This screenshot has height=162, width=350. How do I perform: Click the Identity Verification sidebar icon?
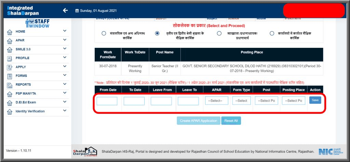pyautogui.click(x=10, y=111)
